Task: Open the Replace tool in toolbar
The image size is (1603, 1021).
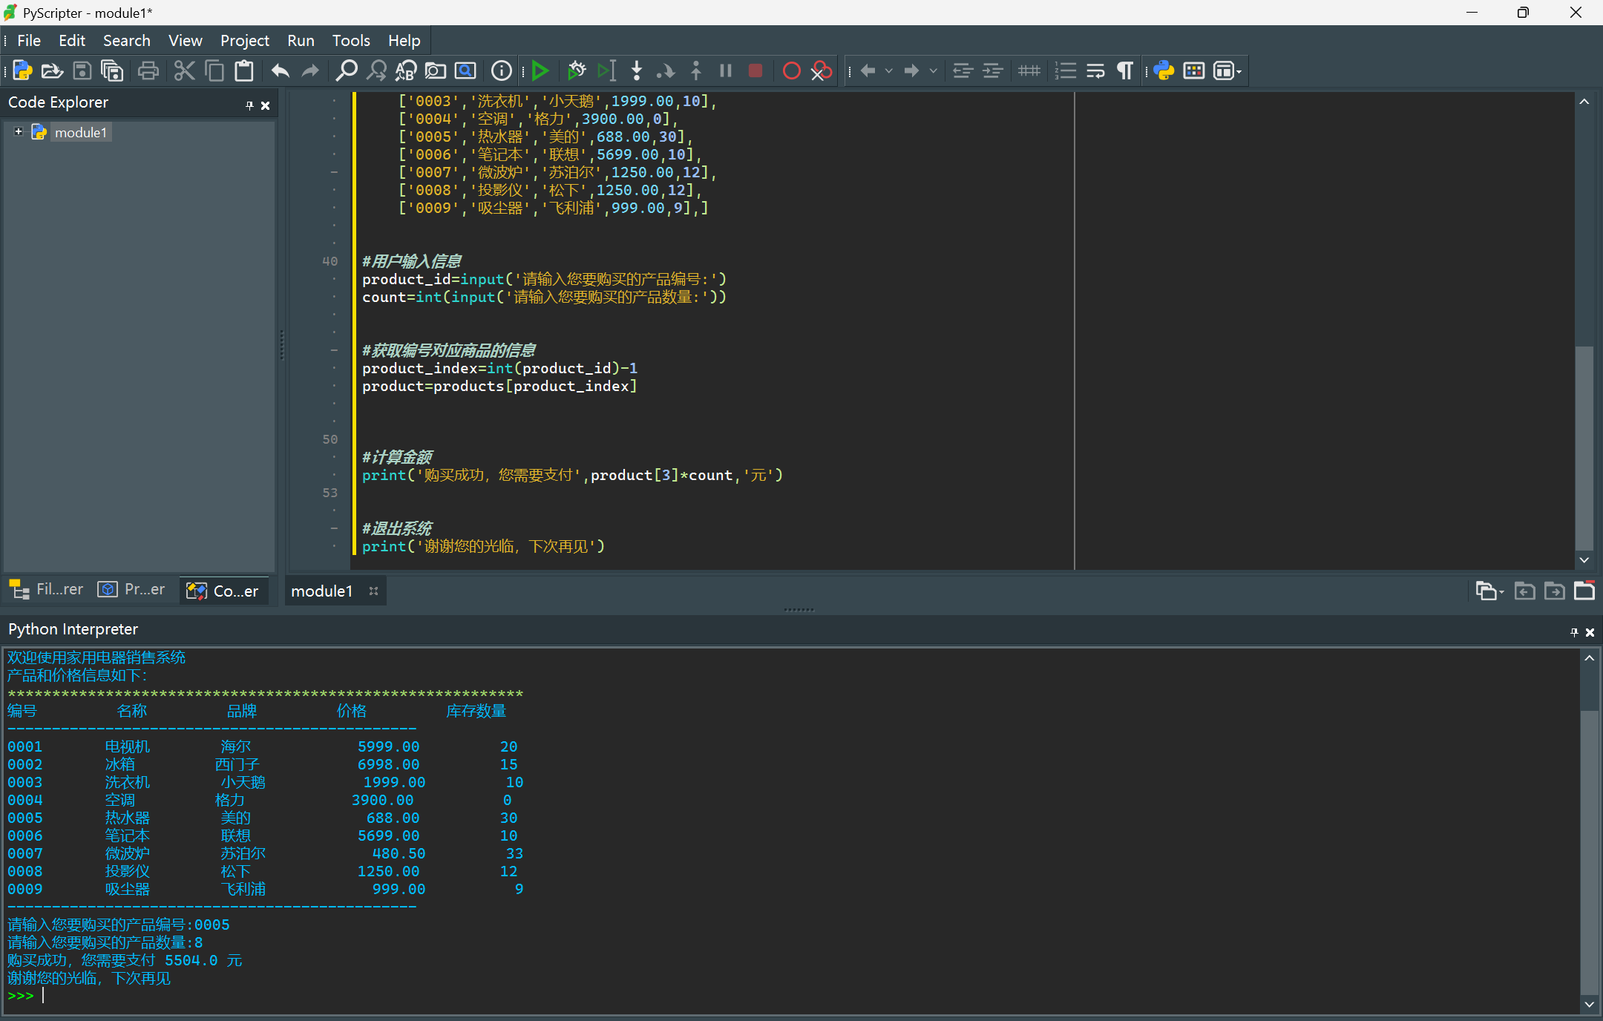Action: pos(406,70)
